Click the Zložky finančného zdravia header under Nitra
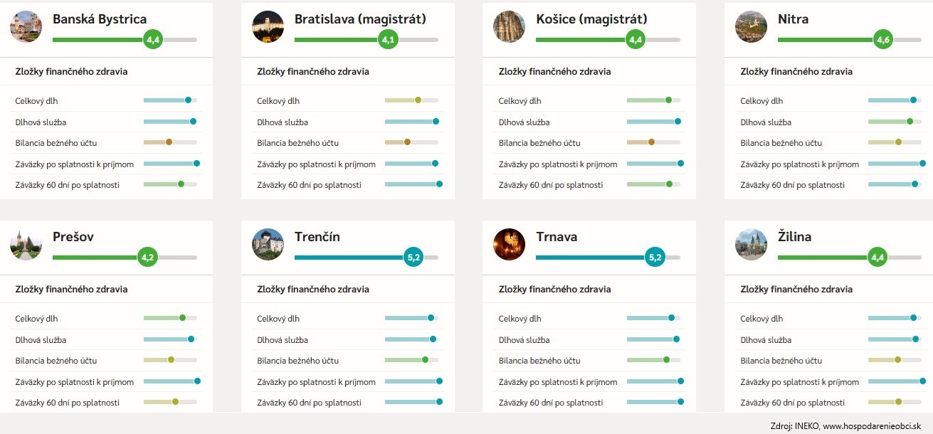 [796, 72]
